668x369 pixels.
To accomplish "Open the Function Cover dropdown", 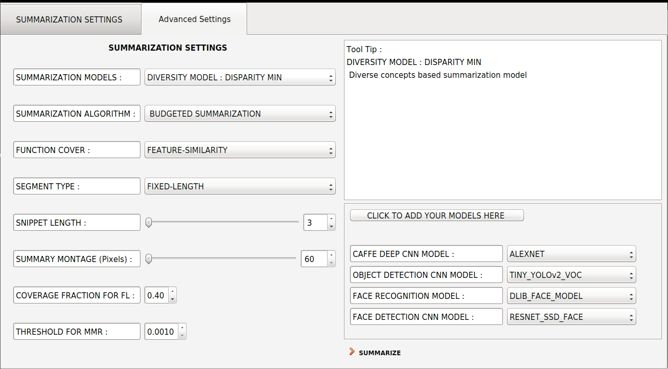I will (240, 150).
